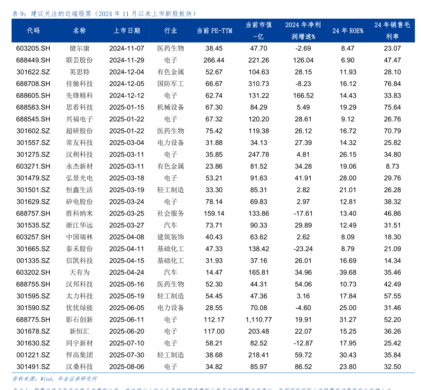Click industry cell 国防军工
This screenshot has height=390, width=421.
[170, 84]
